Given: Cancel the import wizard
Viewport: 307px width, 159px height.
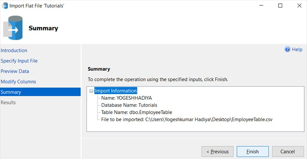Looking at the screenshot, I should point(288,152).
